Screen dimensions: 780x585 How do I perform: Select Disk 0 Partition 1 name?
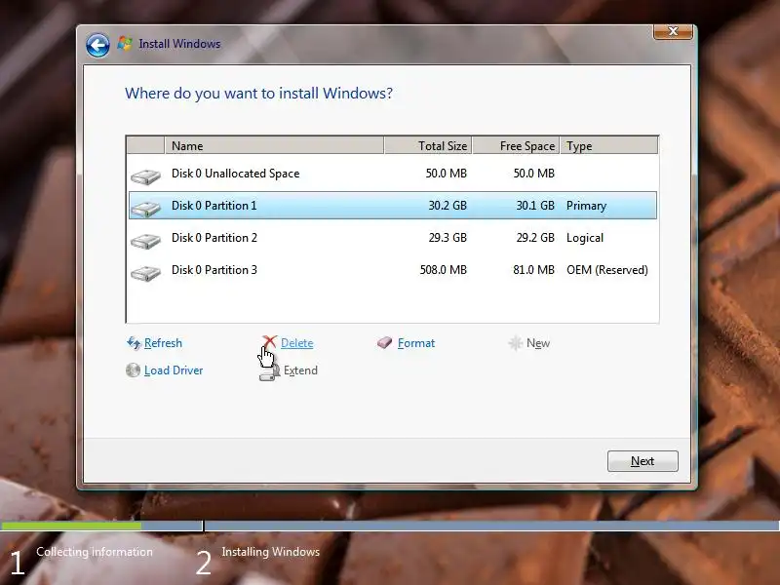[214, 206]
